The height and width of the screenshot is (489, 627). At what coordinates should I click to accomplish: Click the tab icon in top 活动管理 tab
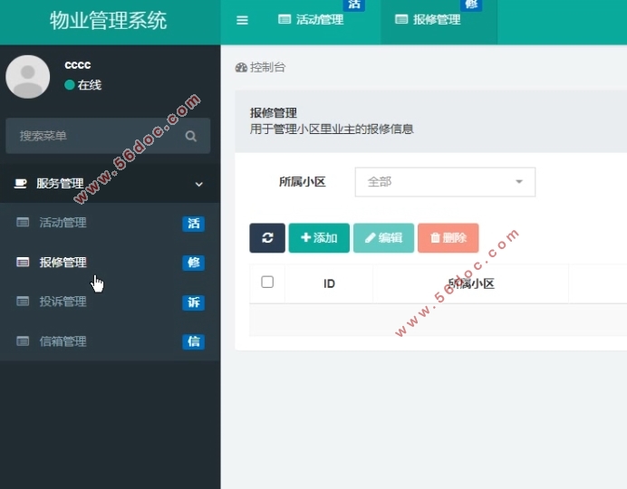point(285,19)
